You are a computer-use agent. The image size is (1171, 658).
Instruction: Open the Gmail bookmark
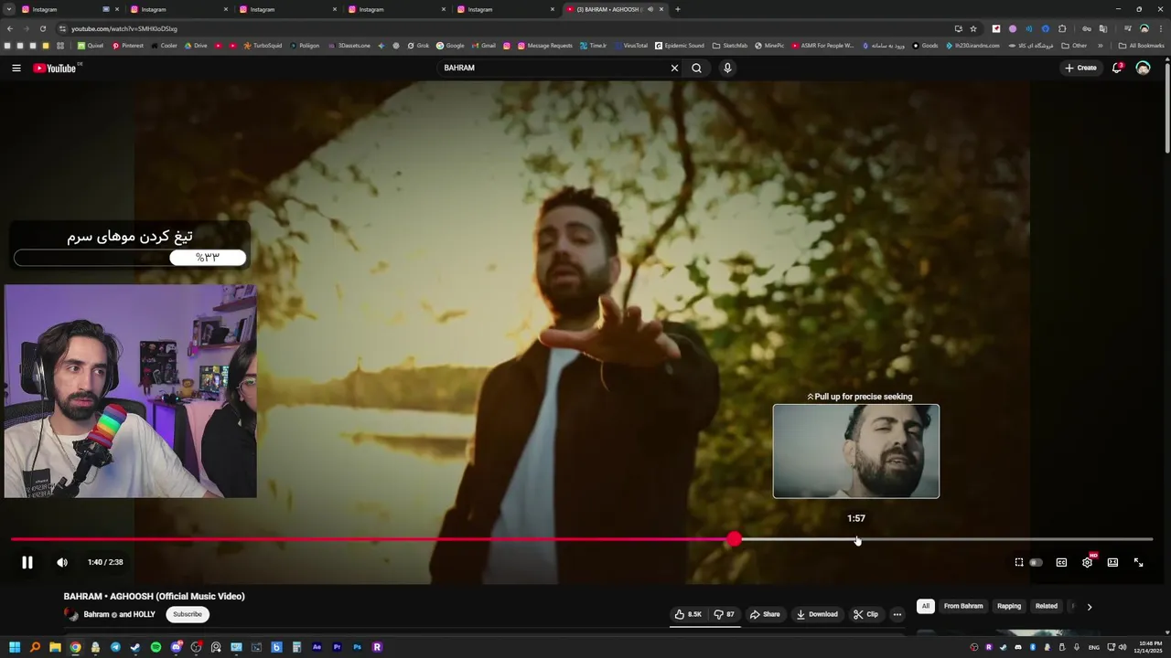pos(484,46)
